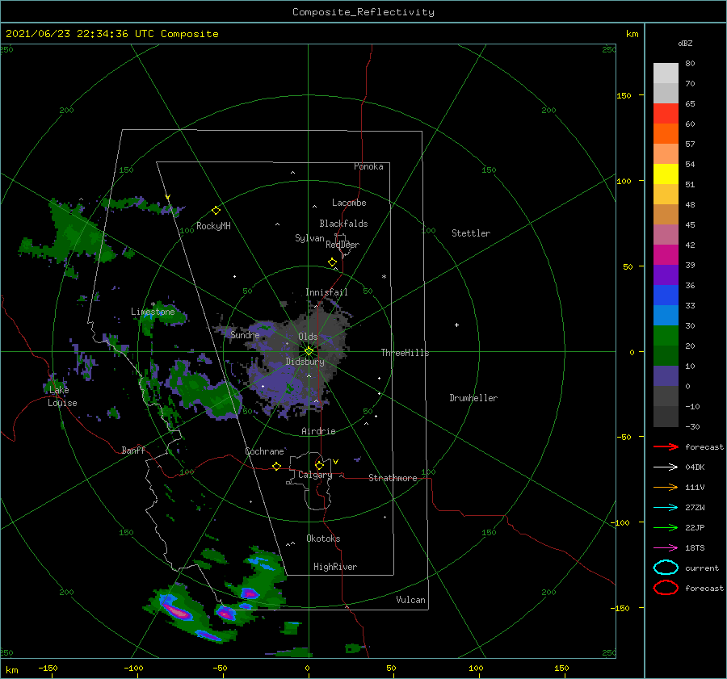Click the magenta swatch between 42 and 39 dBZ

click(x=666, y=255)
